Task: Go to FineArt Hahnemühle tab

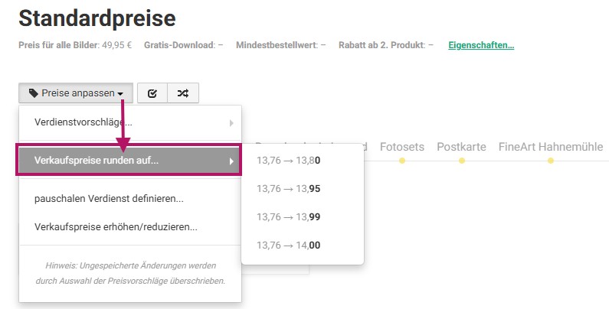Action: pos(550,146)
